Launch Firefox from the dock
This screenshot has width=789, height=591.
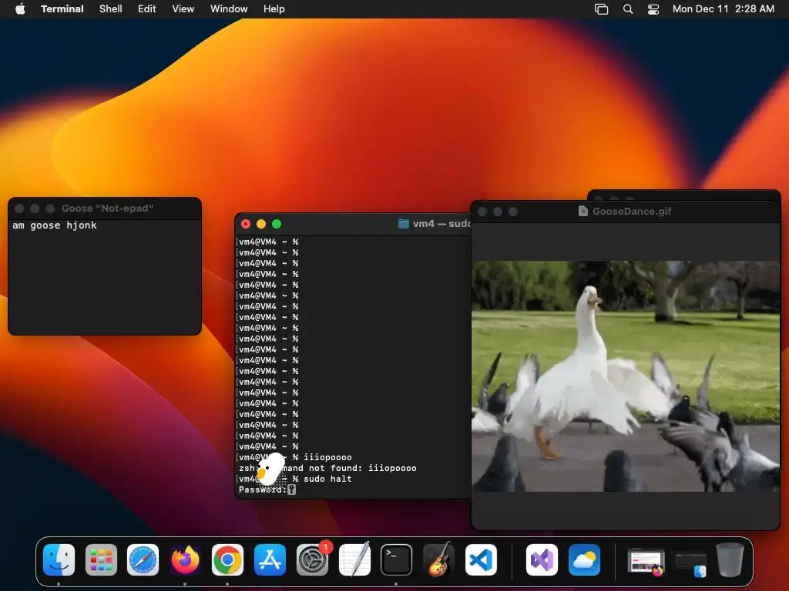point(185,559)
